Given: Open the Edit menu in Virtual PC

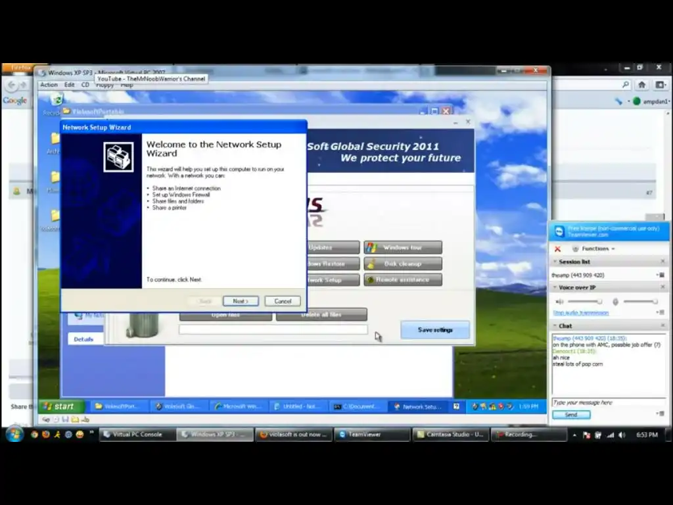Looking at the screenshot, I should click(70, 85).
